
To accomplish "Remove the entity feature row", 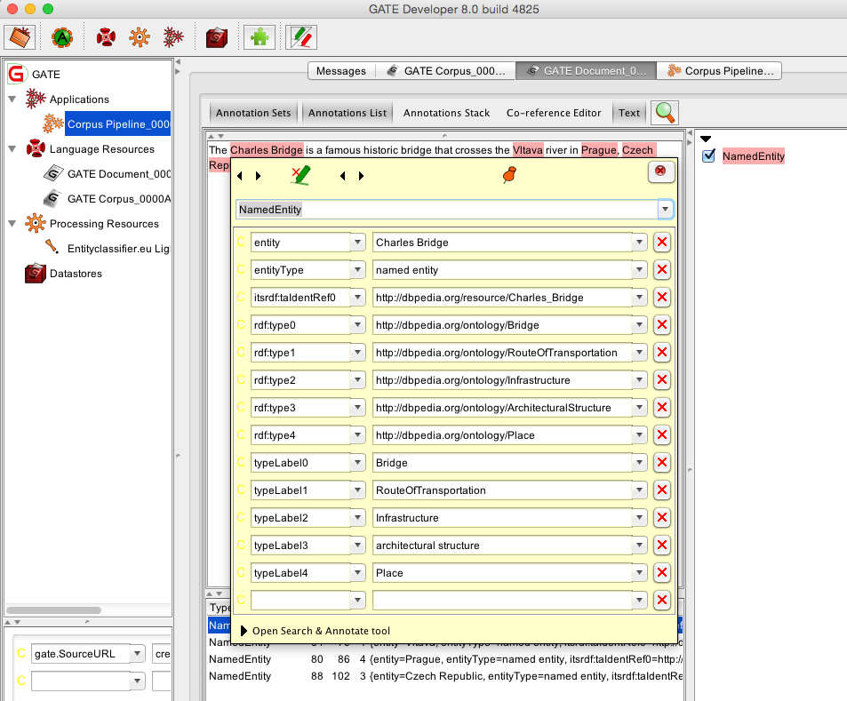I will (662, 242).
